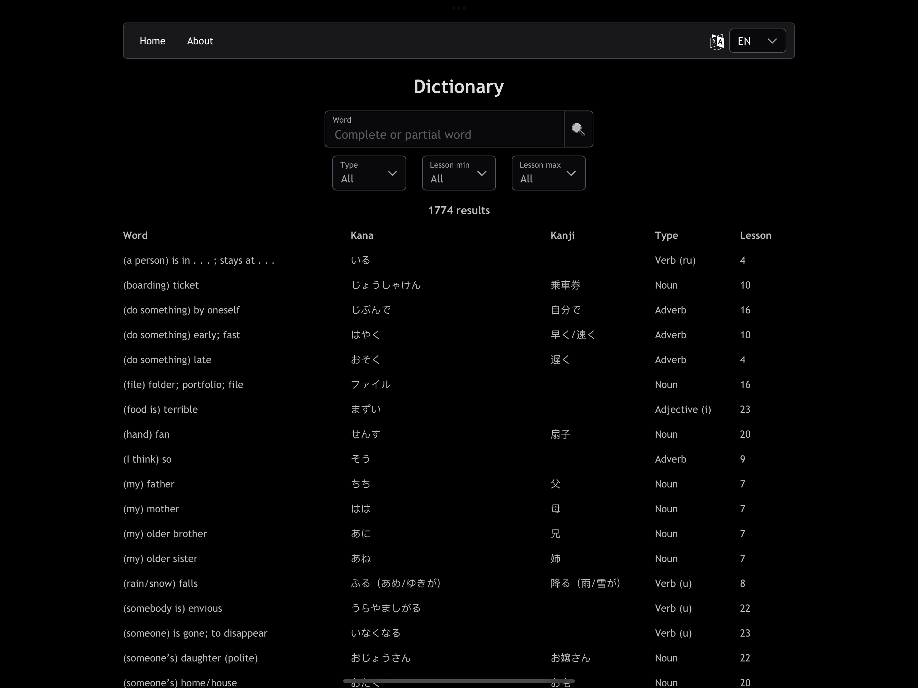Click the '(hand) fan' word row
This screenshot has height=688, width=918.
146,434
